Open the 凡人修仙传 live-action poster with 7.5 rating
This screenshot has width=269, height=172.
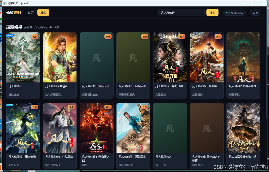pos(23,57)
